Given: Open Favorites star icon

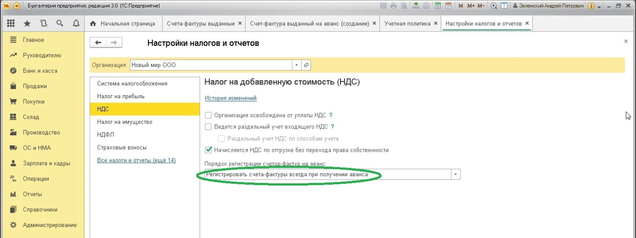Looking at the screenshot, I should (x=27, y=23).
